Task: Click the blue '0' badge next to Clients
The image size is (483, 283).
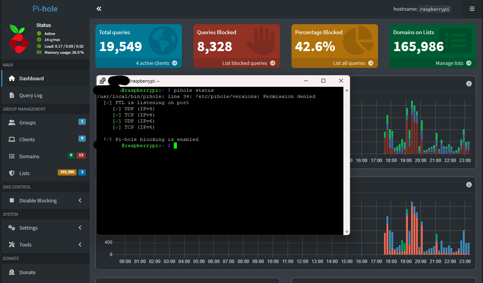Action: coord(82,139)
